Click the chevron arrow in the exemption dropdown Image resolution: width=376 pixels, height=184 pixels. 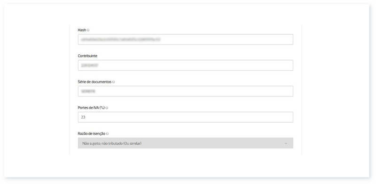point(286,143)
